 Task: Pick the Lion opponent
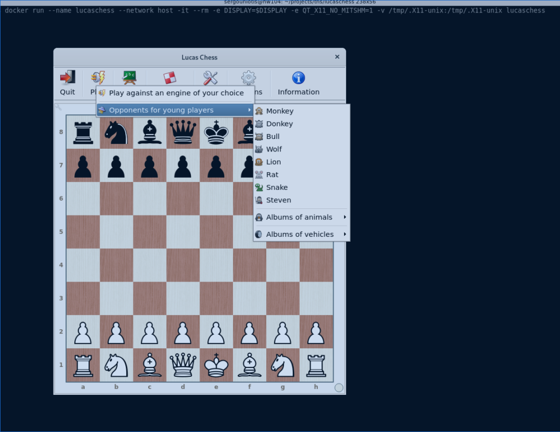[301, 162]
